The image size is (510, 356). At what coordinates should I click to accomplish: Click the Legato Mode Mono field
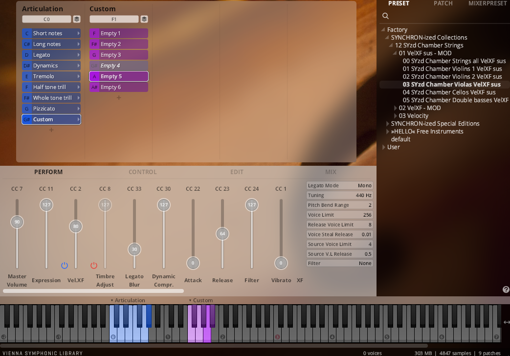tap(340, 185)
